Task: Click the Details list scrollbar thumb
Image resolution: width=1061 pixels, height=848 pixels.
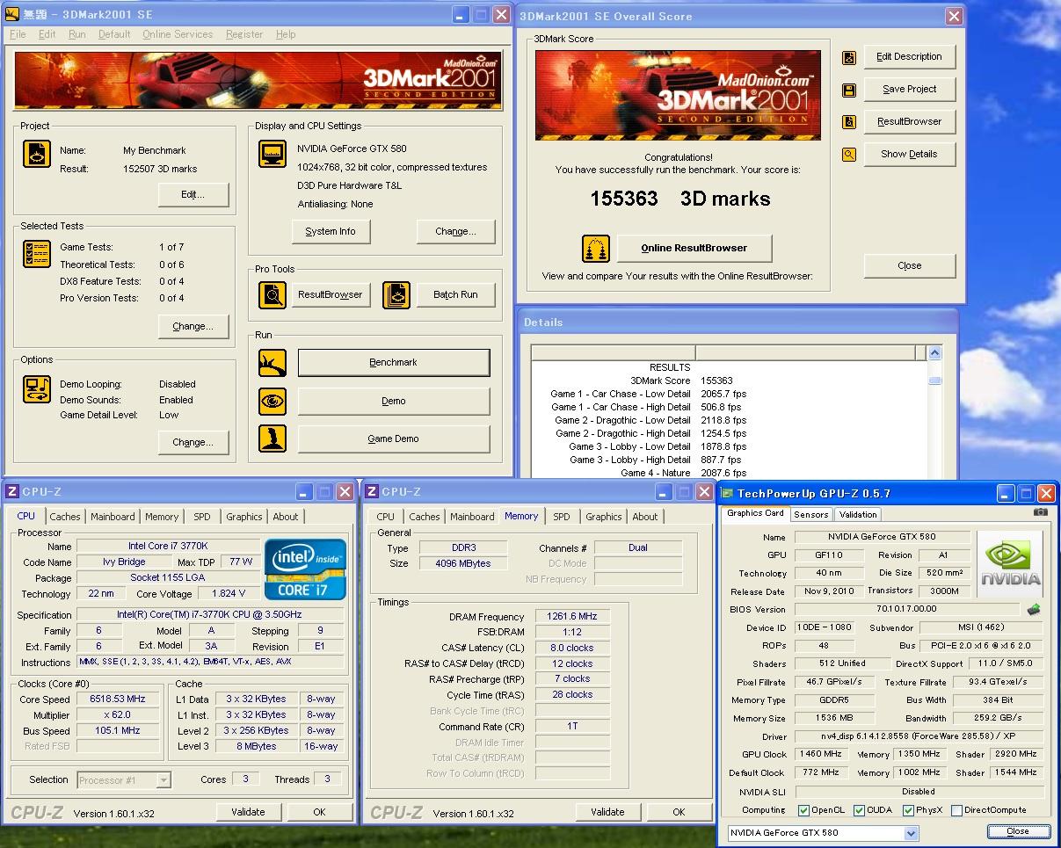Action: (x=934, y=381)
